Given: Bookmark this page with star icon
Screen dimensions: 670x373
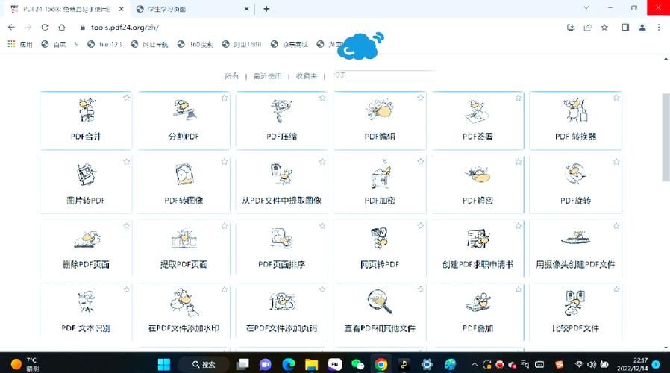Looking at the screenshot, I should point(604,28).
